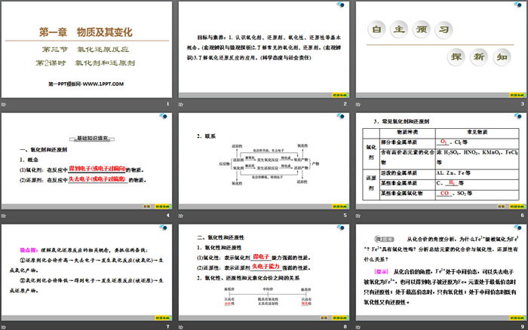Click the animation star icon below slide 4
This screenshot has width=528, height=330.
pos(4,215)
